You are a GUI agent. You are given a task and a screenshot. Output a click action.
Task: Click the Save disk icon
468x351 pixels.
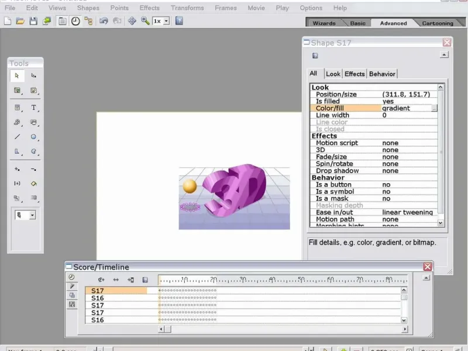coord(33,21)
